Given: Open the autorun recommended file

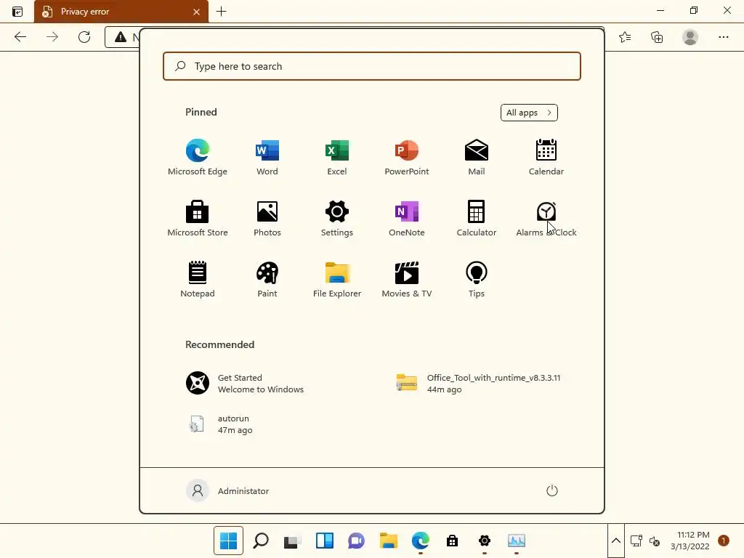Looking at the screenshot, I should pos(219,424).
